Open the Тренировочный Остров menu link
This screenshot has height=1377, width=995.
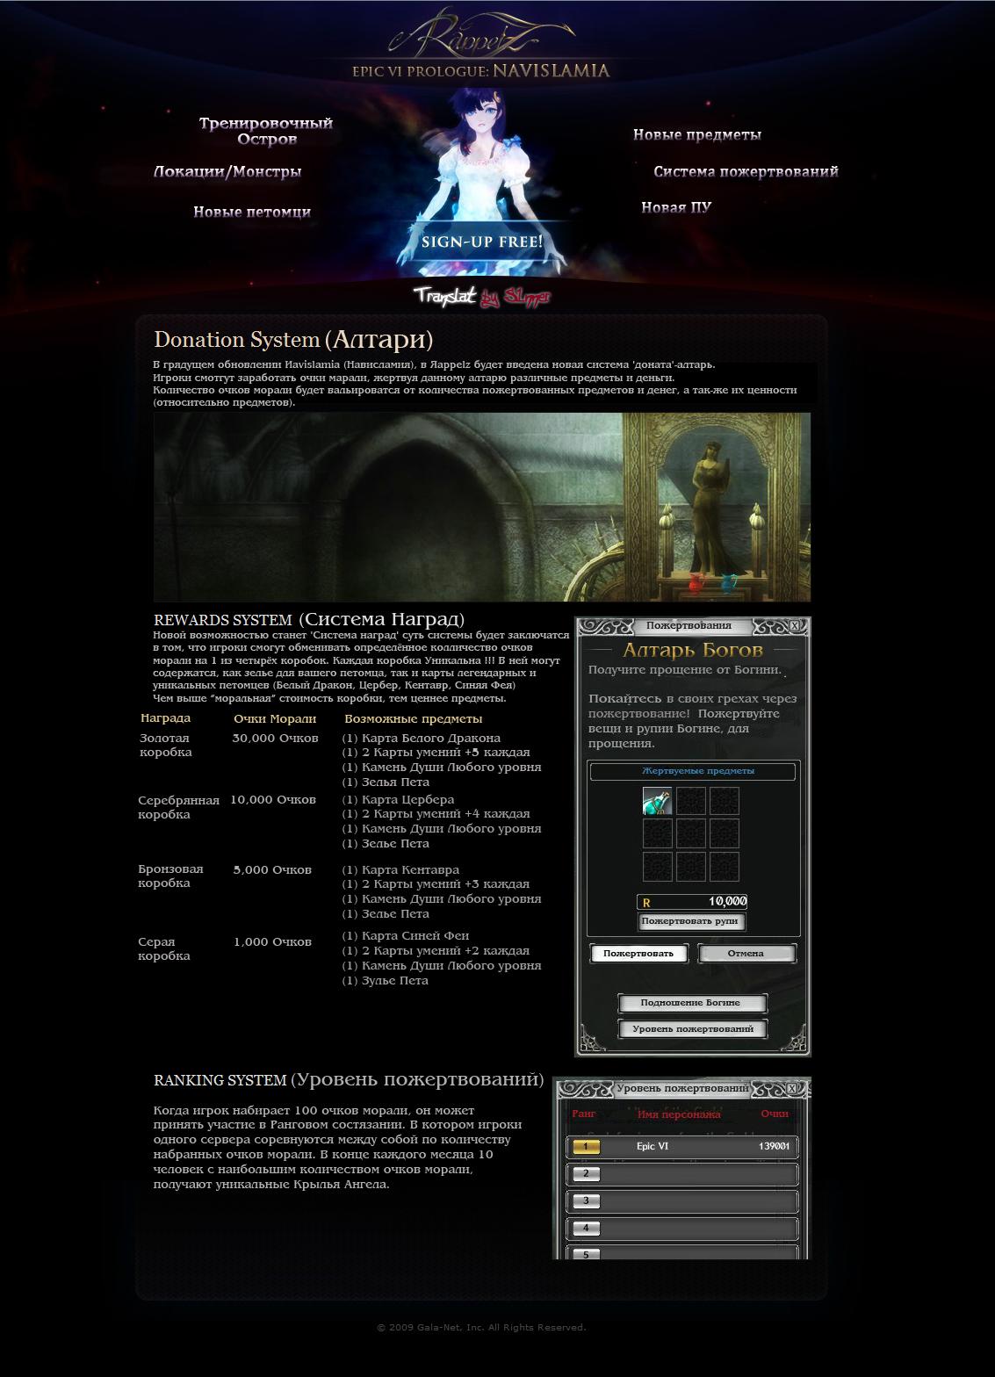(266, 131)
